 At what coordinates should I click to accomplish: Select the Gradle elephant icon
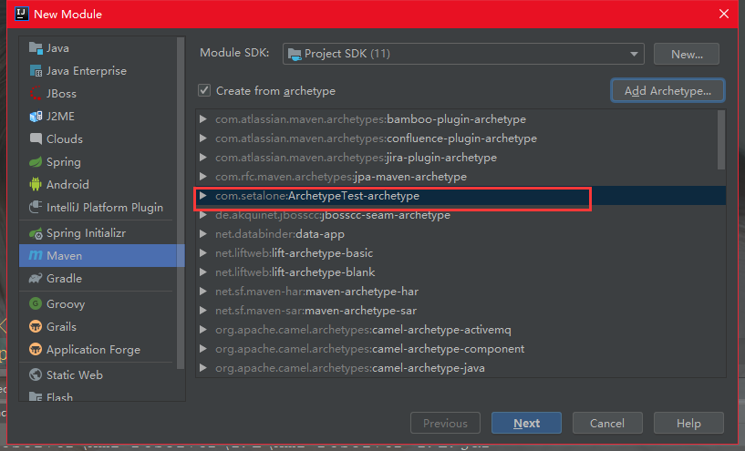coord(36,278)
